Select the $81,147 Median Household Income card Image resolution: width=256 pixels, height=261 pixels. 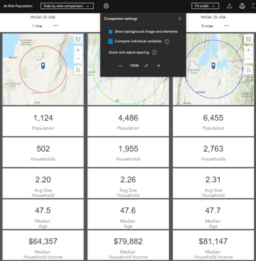(x=214, y=245)
